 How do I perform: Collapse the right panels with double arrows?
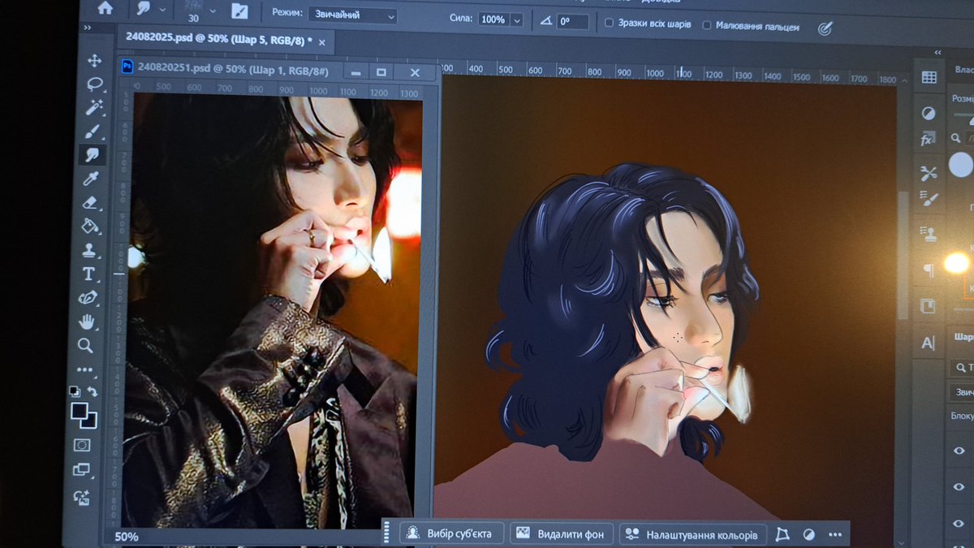click(x=938, y=52)
